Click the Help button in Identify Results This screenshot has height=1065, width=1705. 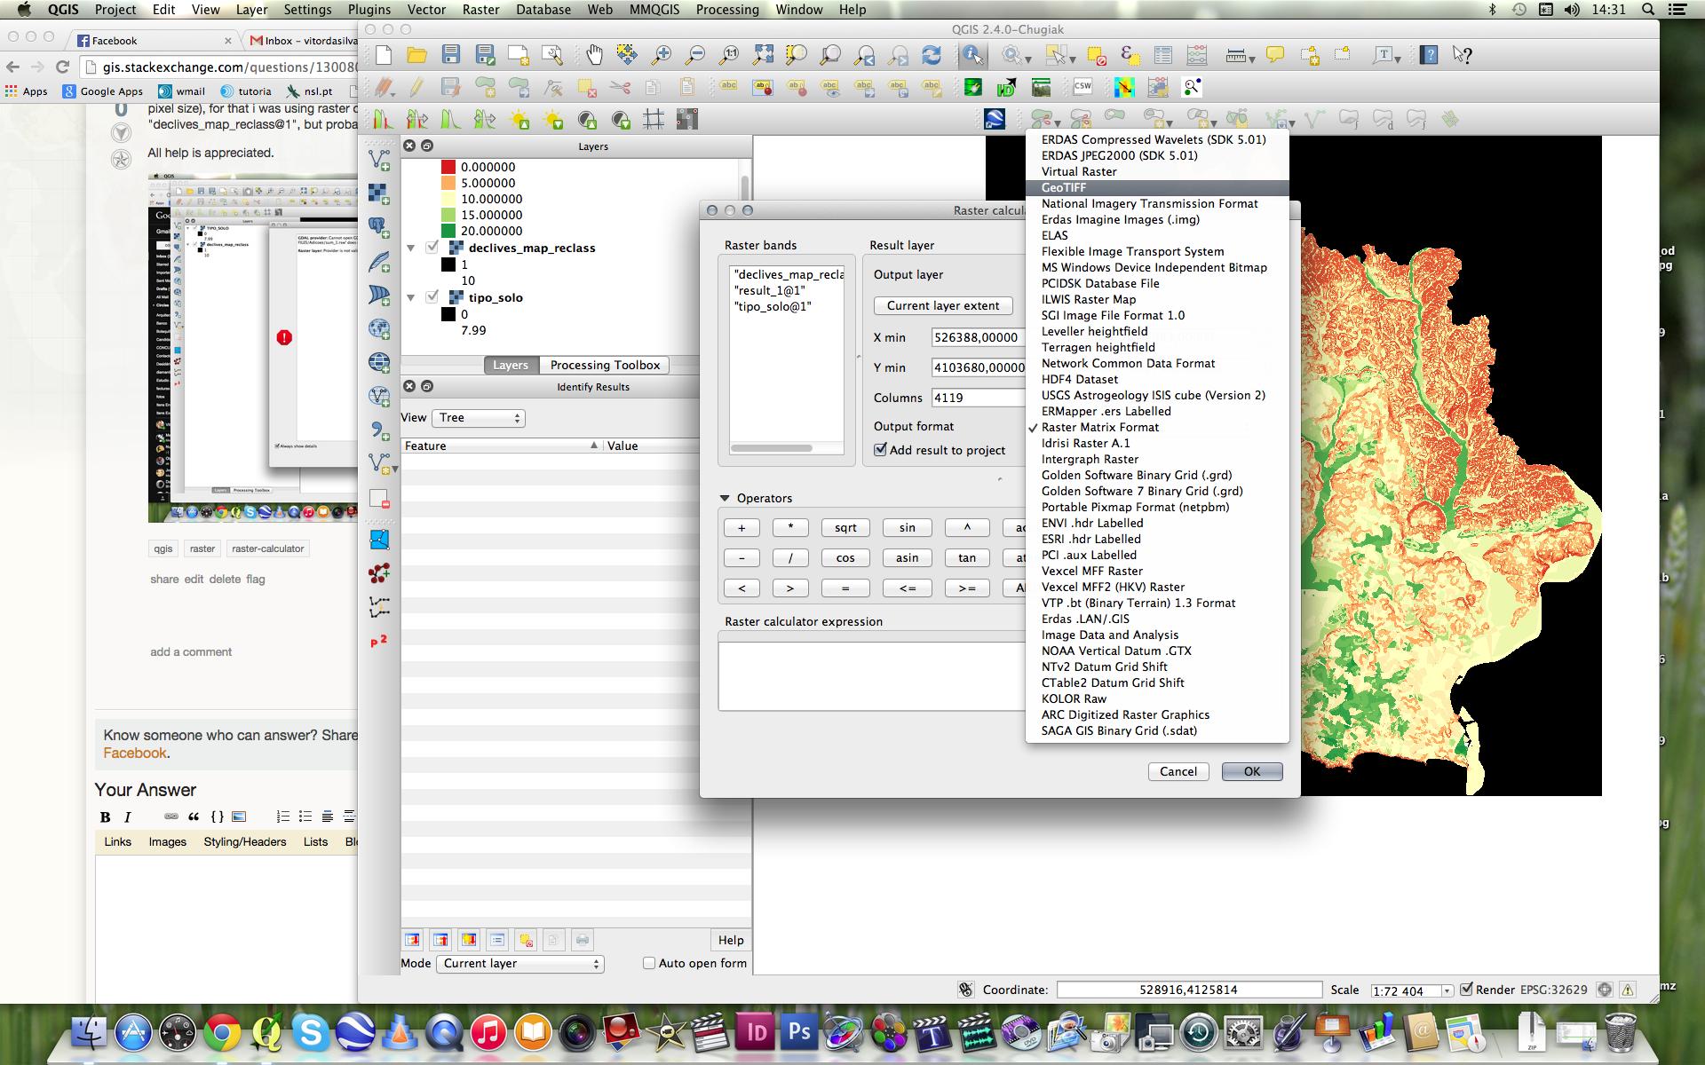(731, 940)
